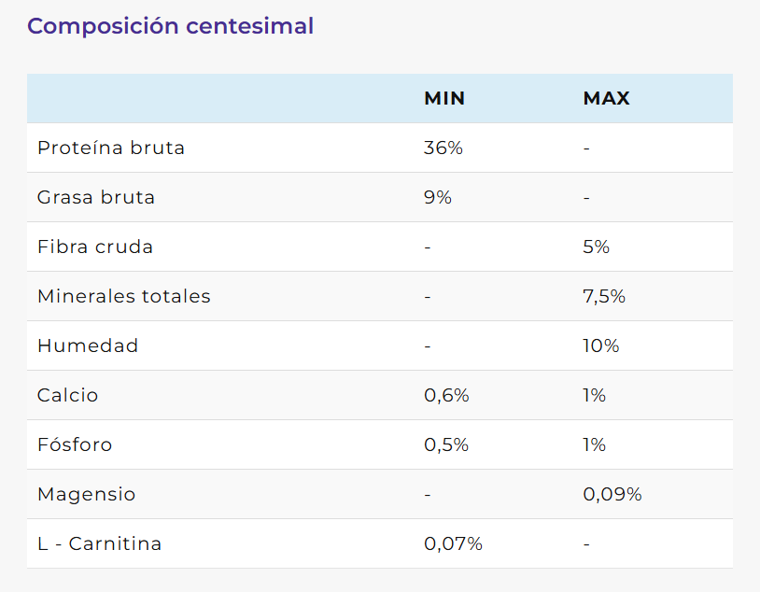
Task: Select the L - Carnitina row label
Action: click(x=100, y=543)
